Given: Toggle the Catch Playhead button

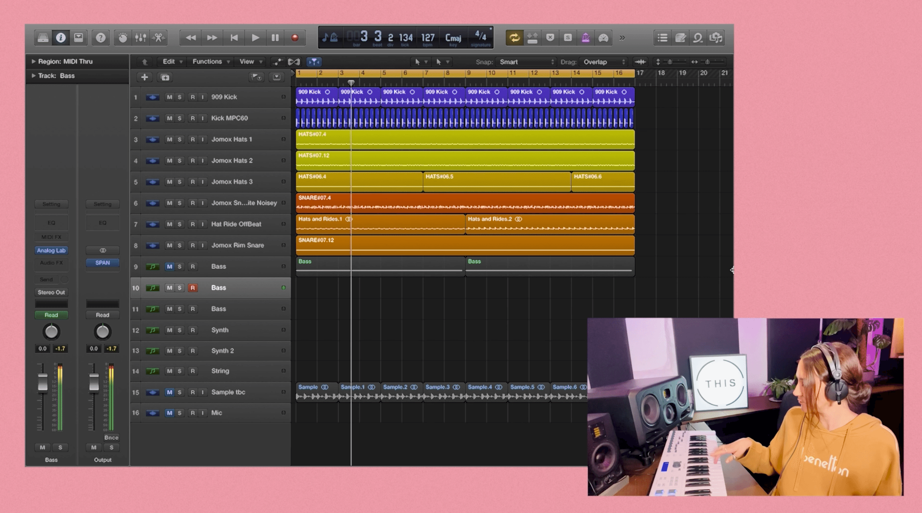Looking at the screenshot, I should [x=314, y=62].
